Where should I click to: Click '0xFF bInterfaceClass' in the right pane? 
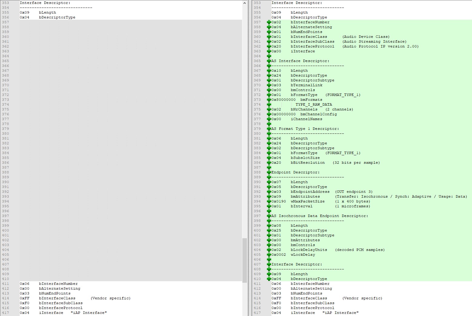click(x=299, y=298)
